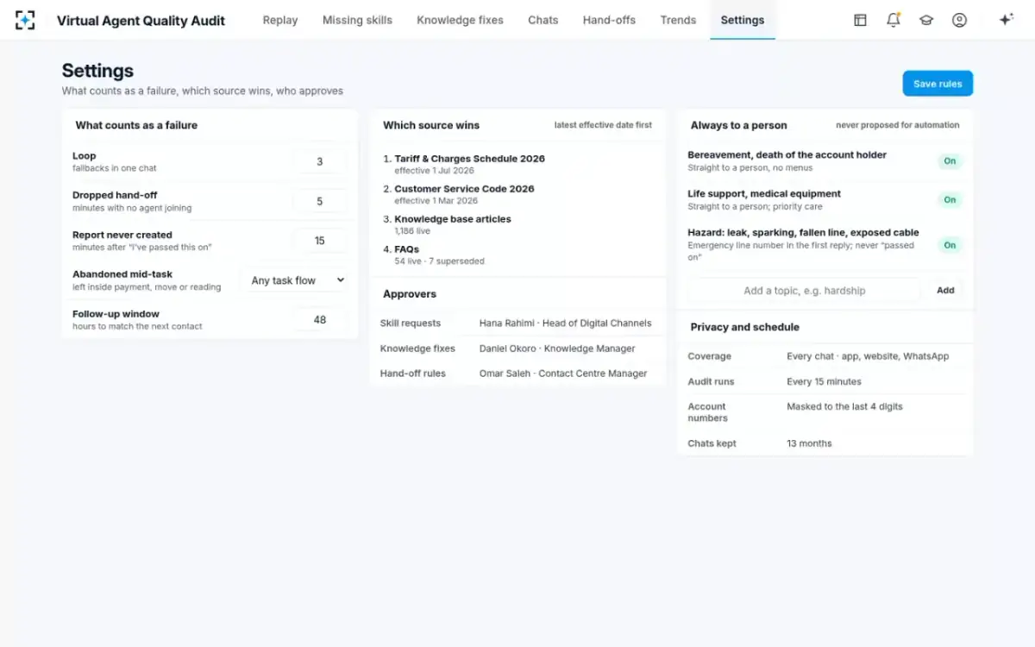The width and height of the screenshot is (1035, 647).
Task: Click the Add topic button
Action: click(x=945, y=290)
